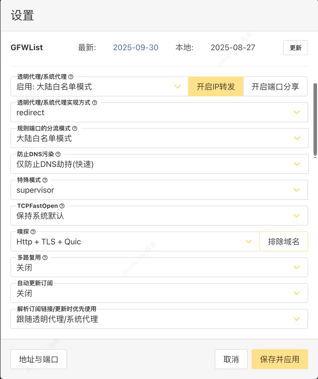Disable the 开启IP转发 option
Viewport: 318px width, 379px height.
[215, 86]
